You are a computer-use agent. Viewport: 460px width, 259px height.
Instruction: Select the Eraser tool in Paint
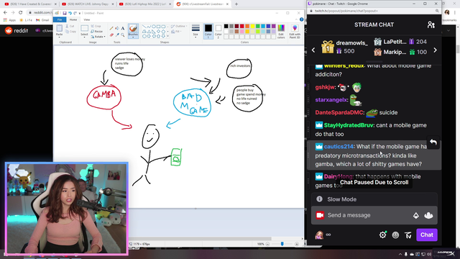point(111,35)
